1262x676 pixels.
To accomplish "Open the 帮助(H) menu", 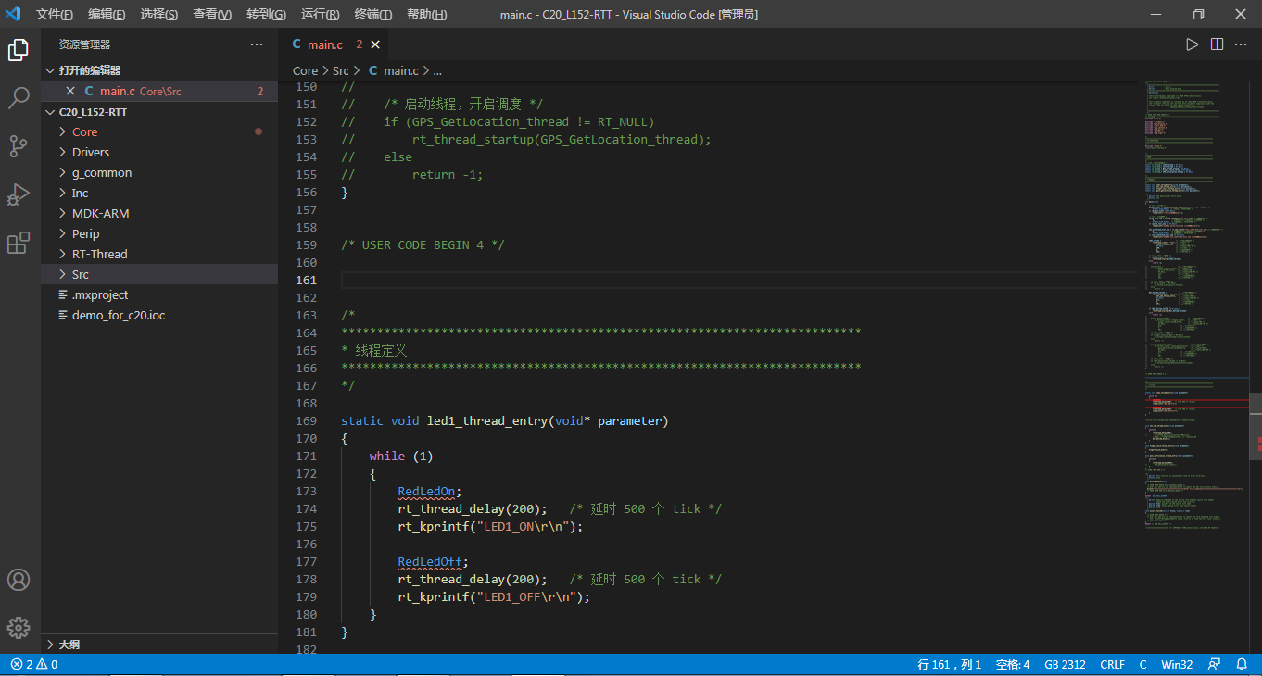I will [426, 15].
